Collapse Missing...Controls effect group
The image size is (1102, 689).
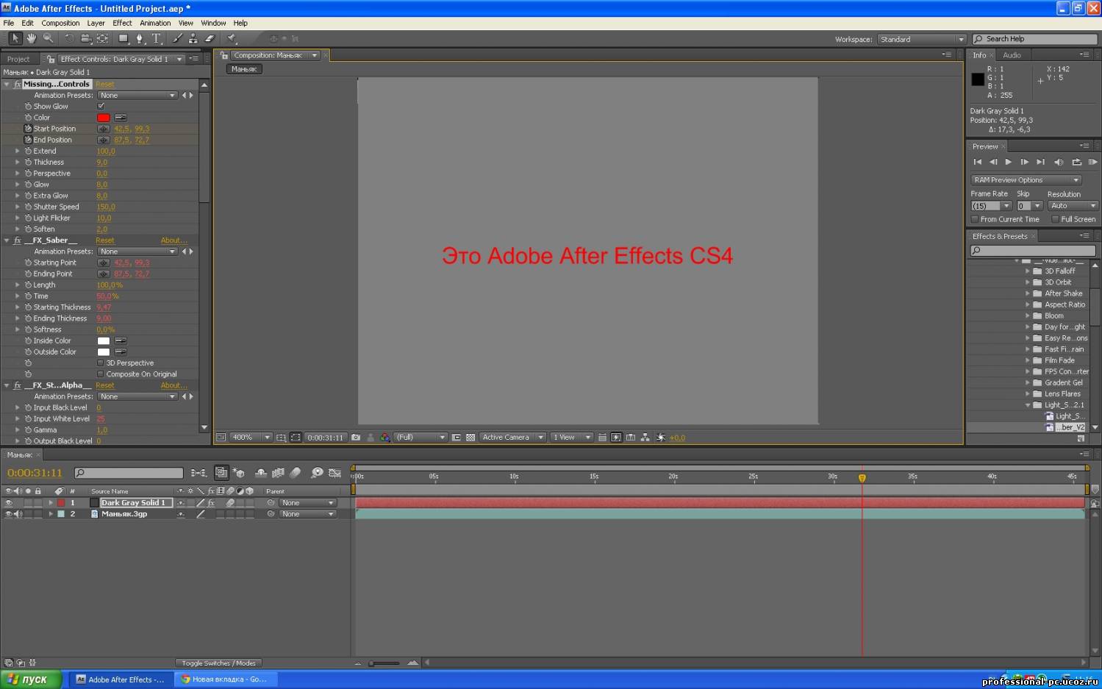[x=7, y=85]
